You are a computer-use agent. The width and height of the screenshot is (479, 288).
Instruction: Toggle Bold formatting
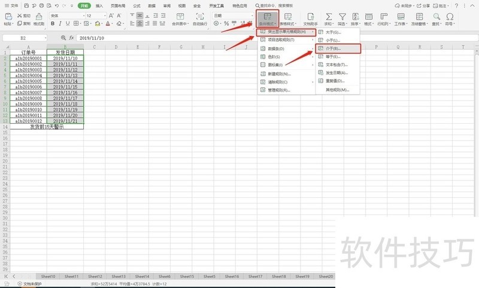point(53,23)
